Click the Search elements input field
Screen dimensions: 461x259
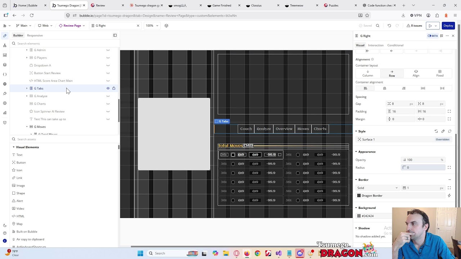(65, 44)
